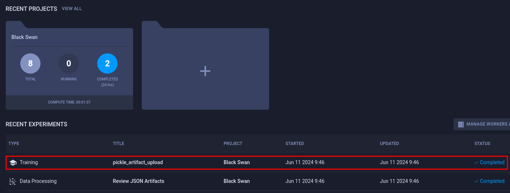Click the total experiments count circle showing 8

click(x=30, y=63)
